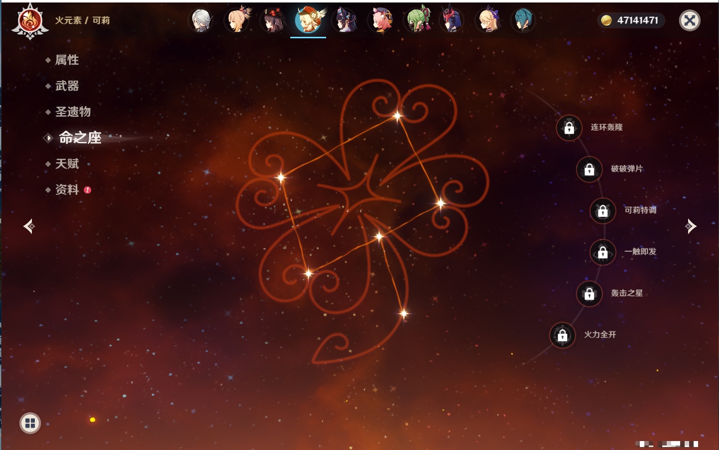Click the Mora coin icon
The width and height of the screenshot is (719, 450).
click(x=606, y=20)
